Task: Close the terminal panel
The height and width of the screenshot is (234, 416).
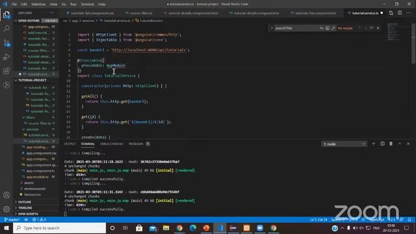Action: pyautogui.click(x=408, y=144)
